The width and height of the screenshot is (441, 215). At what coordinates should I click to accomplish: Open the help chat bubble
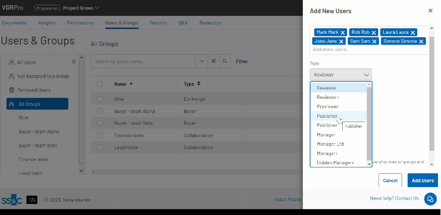coord(430,199)
